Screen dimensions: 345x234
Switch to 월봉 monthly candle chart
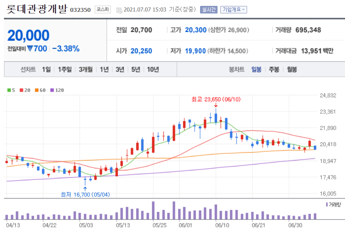pos(292,70)
